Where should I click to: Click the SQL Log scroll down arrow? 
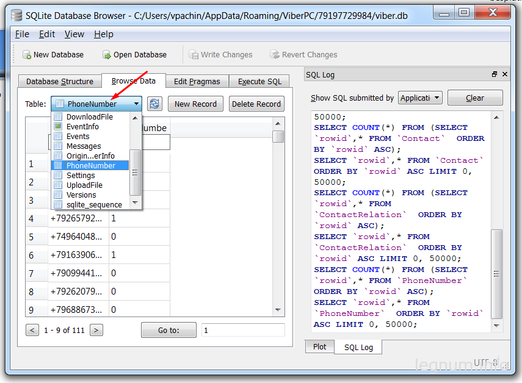pos(496,326)
